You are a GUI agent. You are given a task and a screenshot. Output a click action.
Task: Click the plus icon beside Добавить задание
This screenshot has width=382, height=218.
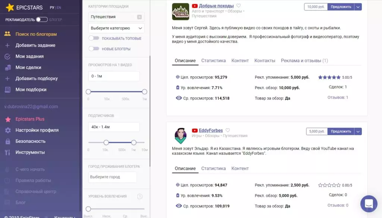[7, 45]
